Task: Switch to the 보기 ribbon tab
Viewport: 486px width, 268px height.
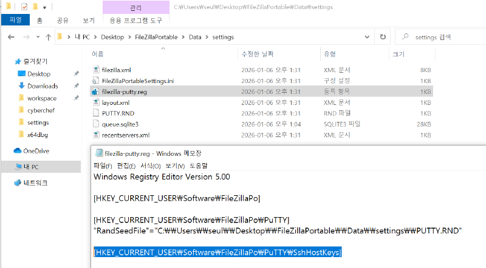Action: (89, 21)
